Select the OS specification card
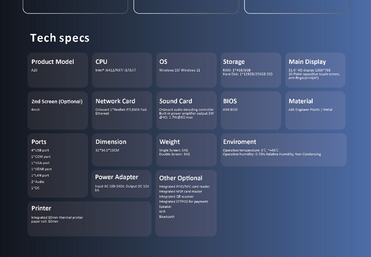 coord(186,70)
